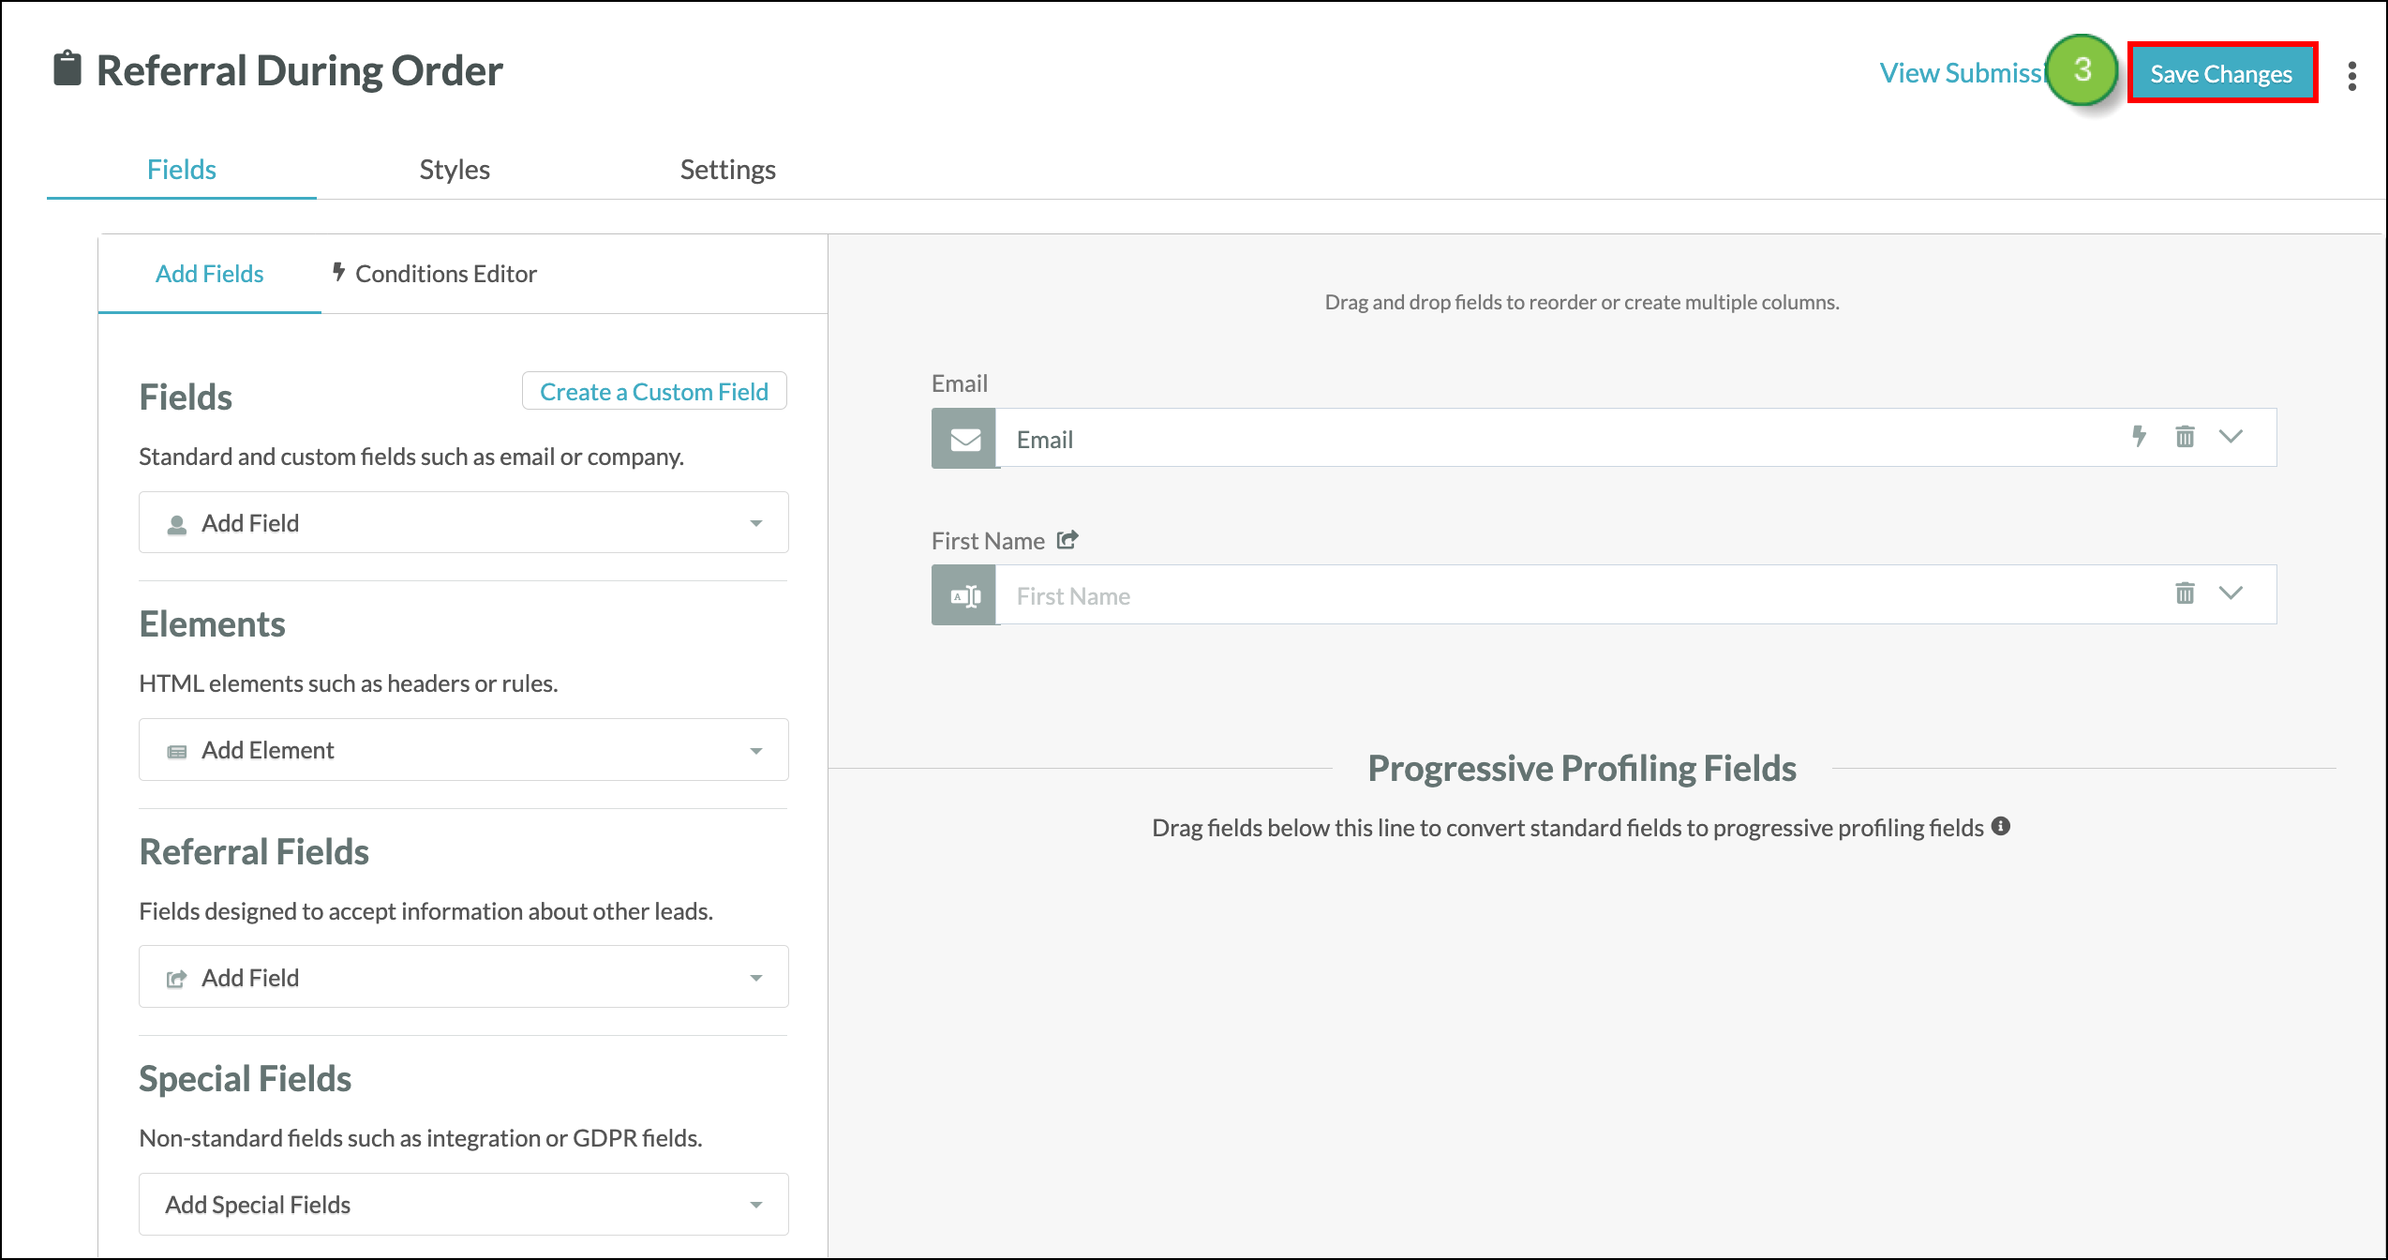Click the referral share icon next to First Name label

[x=1067, y=540]
